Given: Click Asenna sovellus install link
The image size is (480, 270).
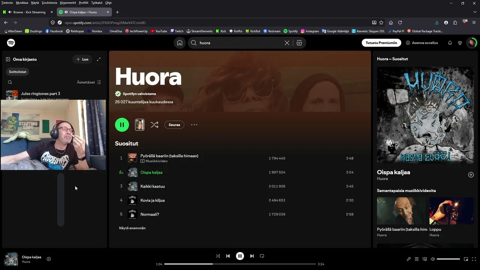Looking at the screenshot, I should [422, 43].
